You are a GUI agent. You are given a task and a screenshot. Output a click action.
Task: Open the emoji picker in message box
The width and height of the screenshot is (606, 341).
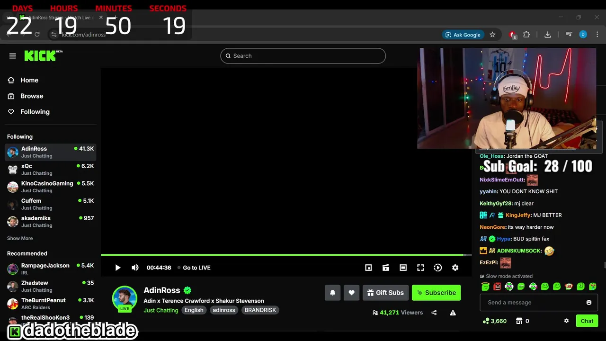[x=589, y=303]
